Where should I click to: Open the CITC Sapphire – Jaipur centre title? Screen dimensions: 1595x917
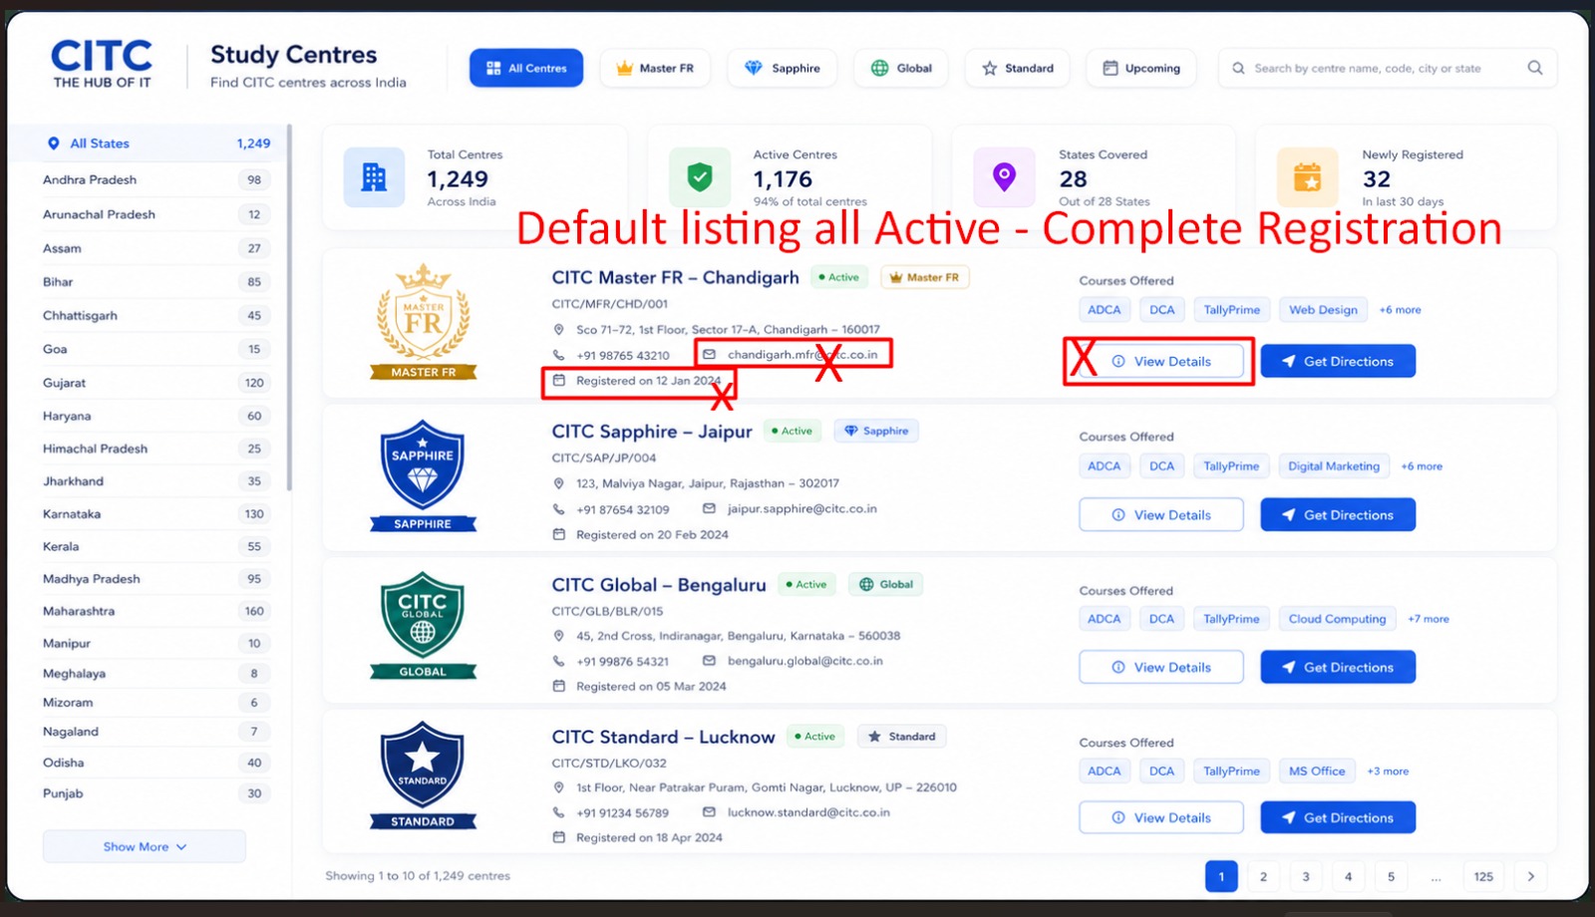[652, 432]
